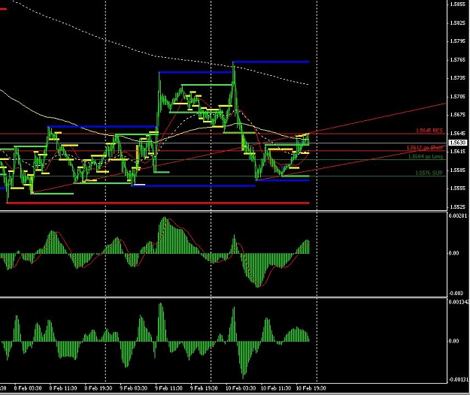Screen dimensions: 470x395
Task: Click the '9 Feb 03:30' time label
Action: pos(133,388)
